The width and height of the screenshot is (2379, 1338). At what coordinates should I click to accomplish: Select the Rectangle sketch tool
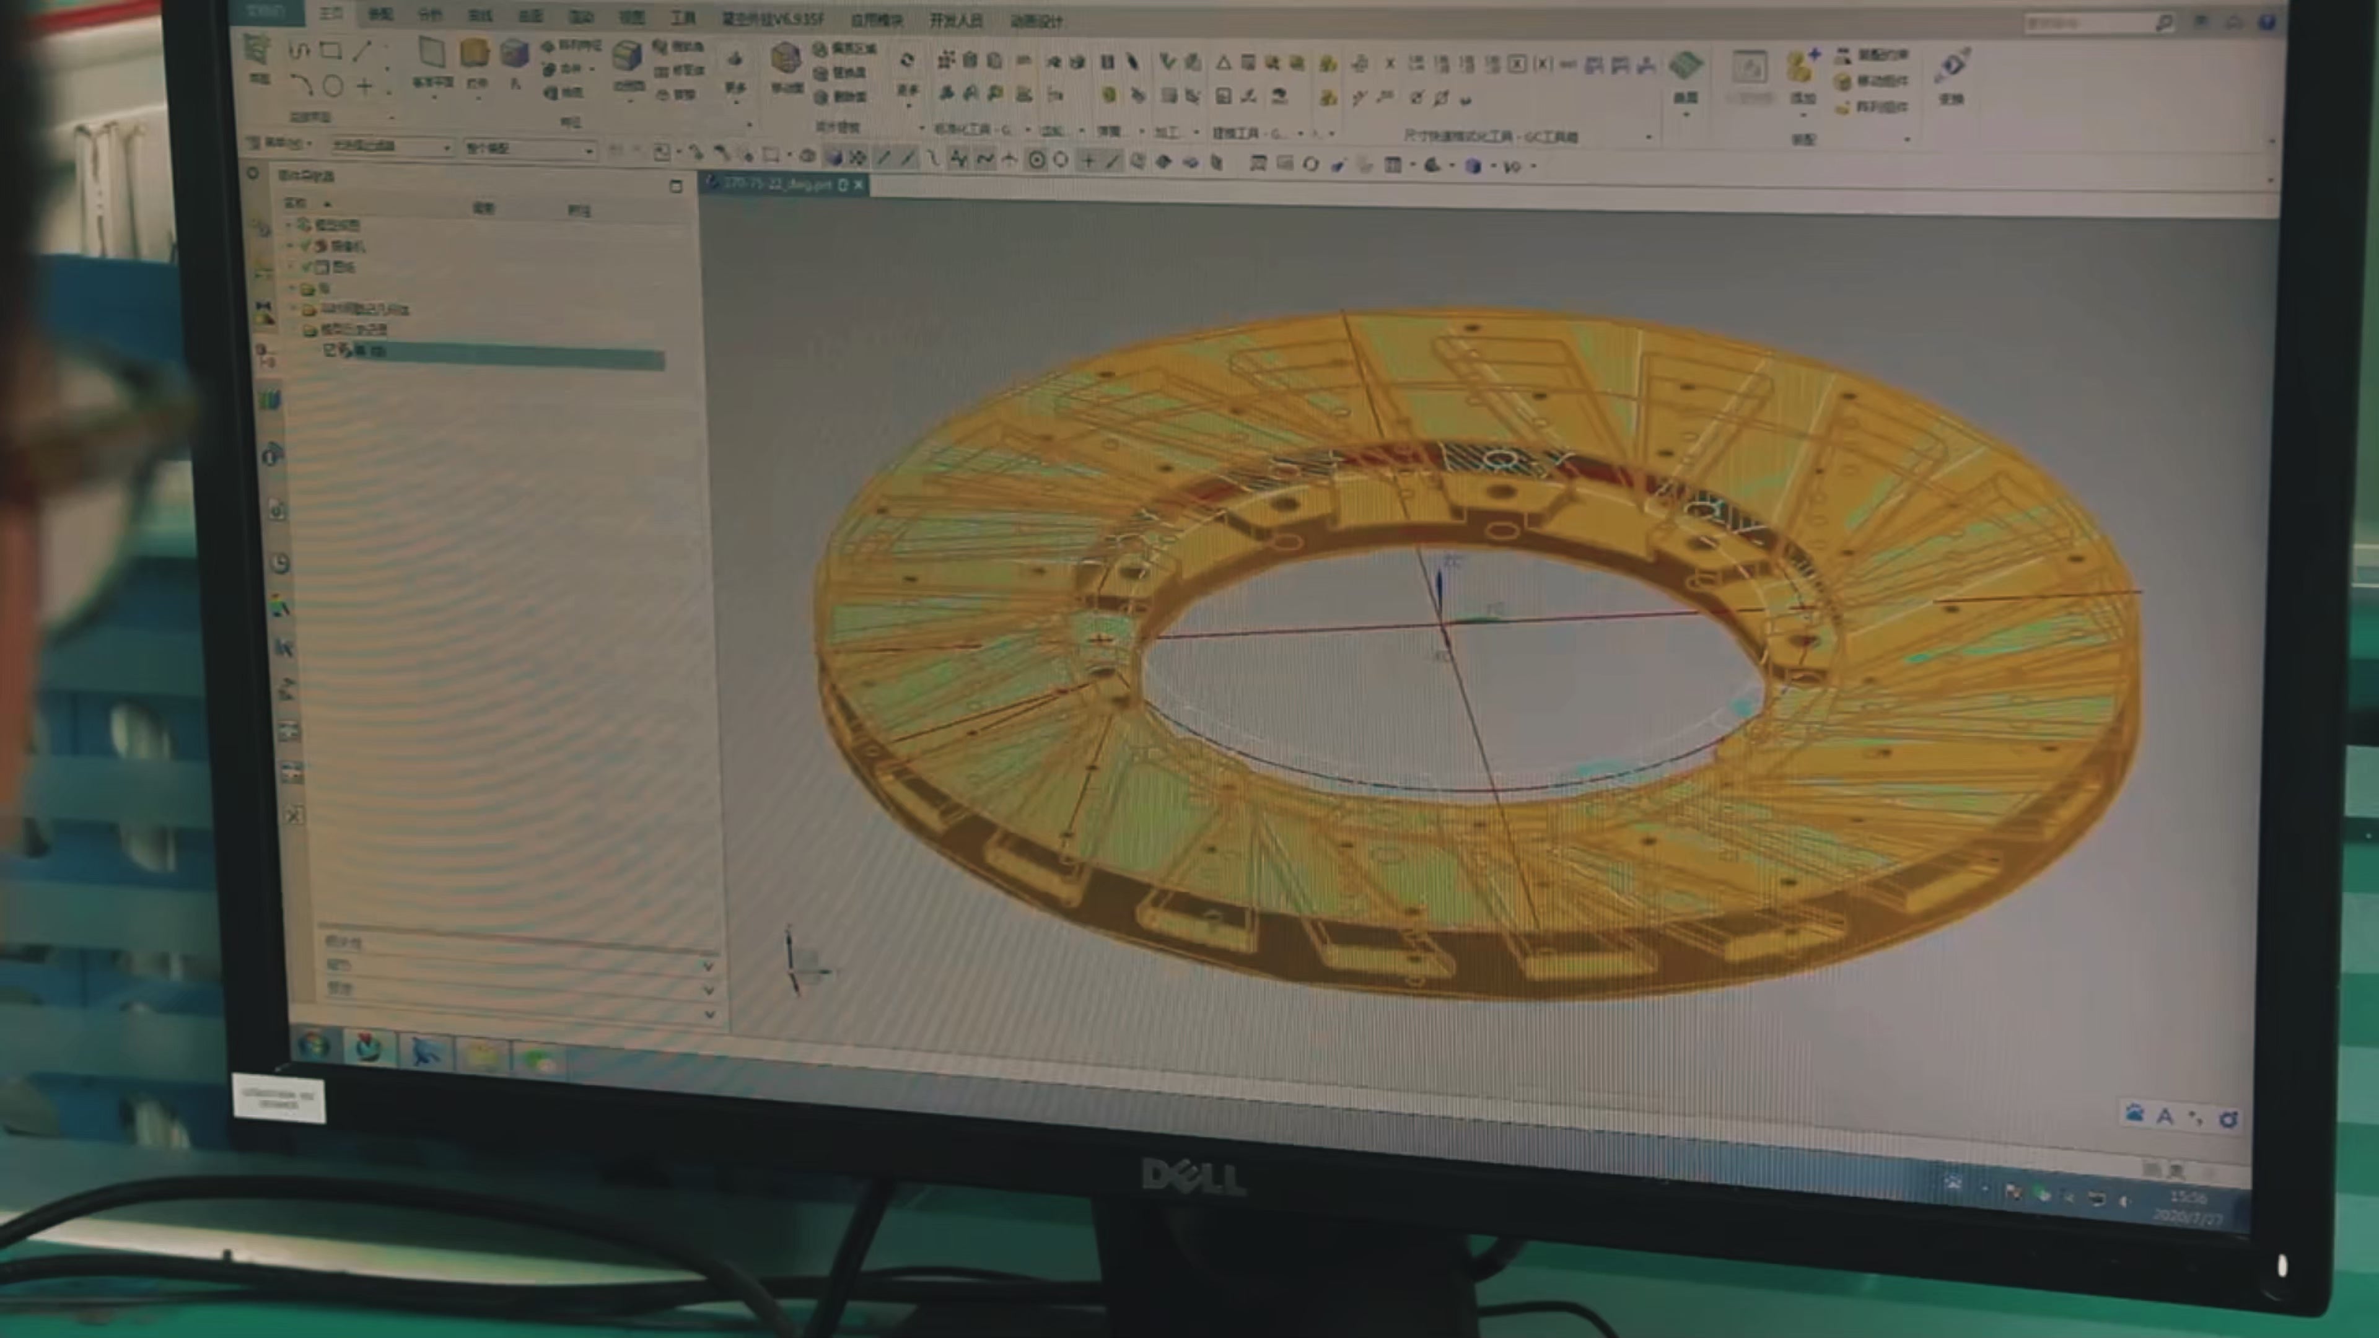click(x=331, y=51)
